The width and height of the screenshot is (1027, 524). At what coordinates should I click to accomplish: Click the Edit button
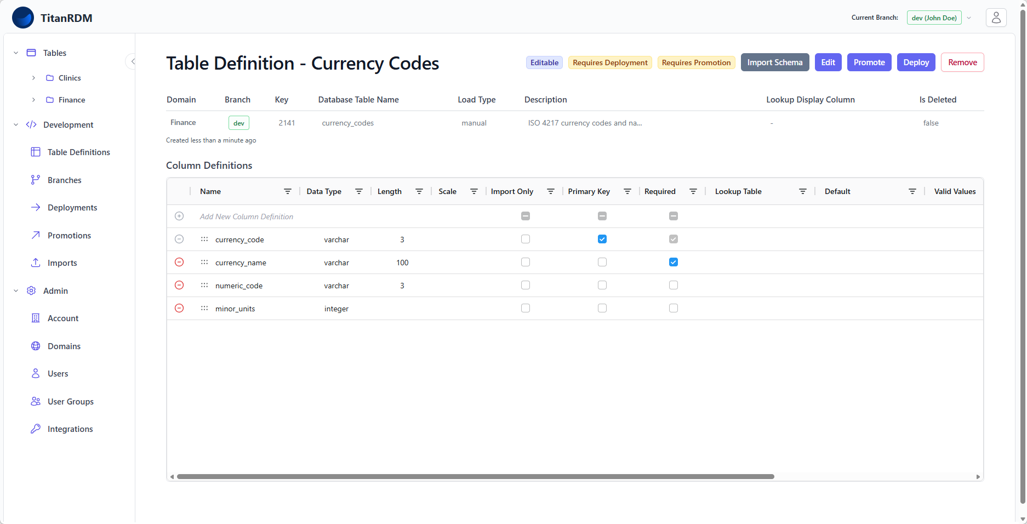[828, 62]
